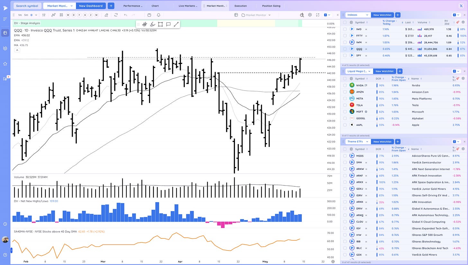Click the undo arrow in chart toolbar

125,15
